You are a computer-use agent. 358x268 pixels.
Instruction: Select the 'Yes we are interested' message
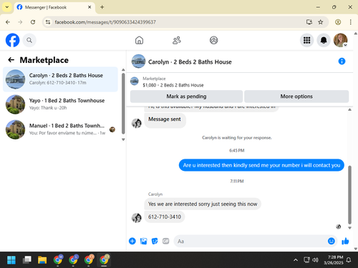click(x=203, y=204)
